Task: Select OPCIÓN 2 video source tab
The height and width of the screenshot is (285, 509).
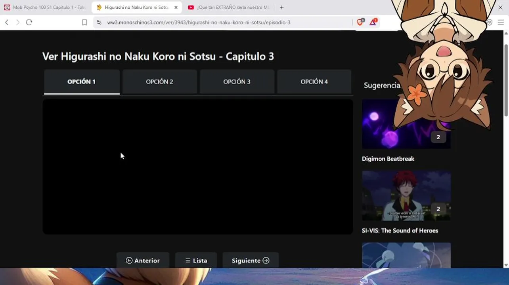Action: [x=159, y=82]
